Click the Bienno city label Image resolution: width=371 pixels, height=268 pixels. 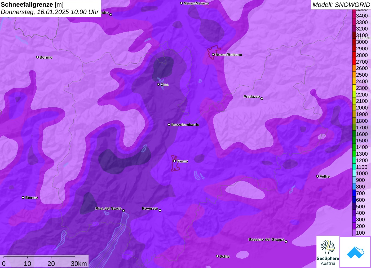tap(31, 197)
